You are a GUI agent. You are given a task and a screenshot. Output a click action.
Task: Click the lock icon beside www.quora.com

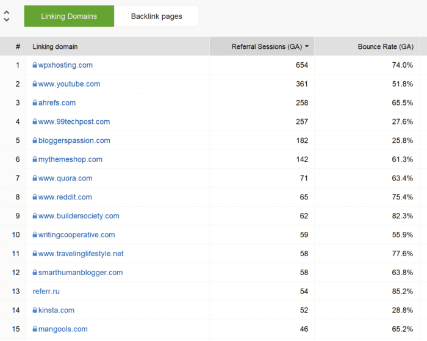(35, 178)
